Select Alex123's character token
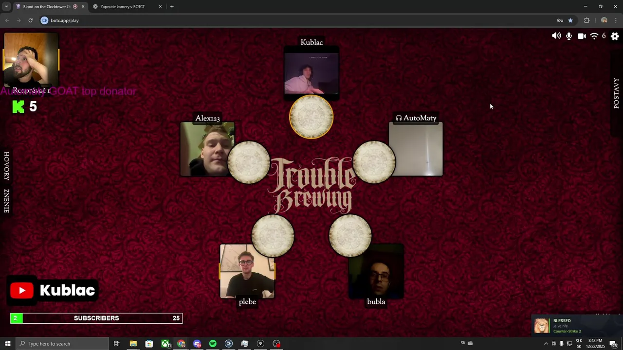The height and width of the screenshot is (350, 623). tap(249, 162)
